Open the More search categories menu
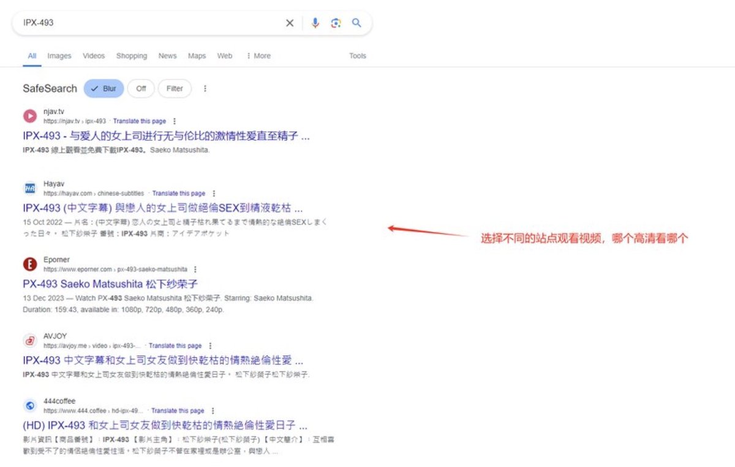 click(258, 56)
